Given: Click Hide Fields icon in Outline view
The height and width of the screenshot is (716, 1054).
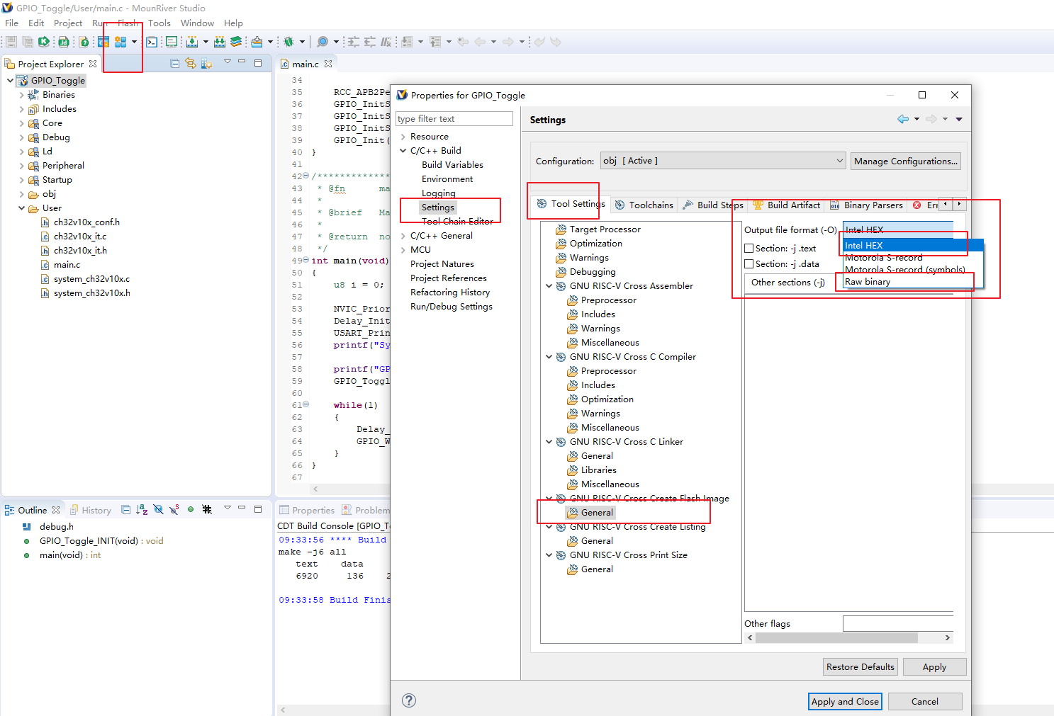Looking at the screenshot, I should [x=158, y=509].
